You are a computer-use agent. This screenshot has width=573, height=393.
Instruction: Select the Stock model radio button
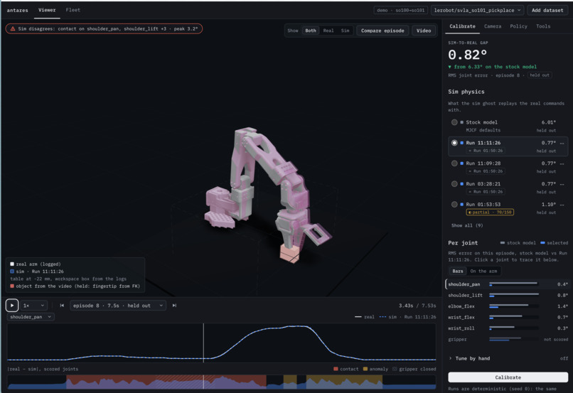454,122
